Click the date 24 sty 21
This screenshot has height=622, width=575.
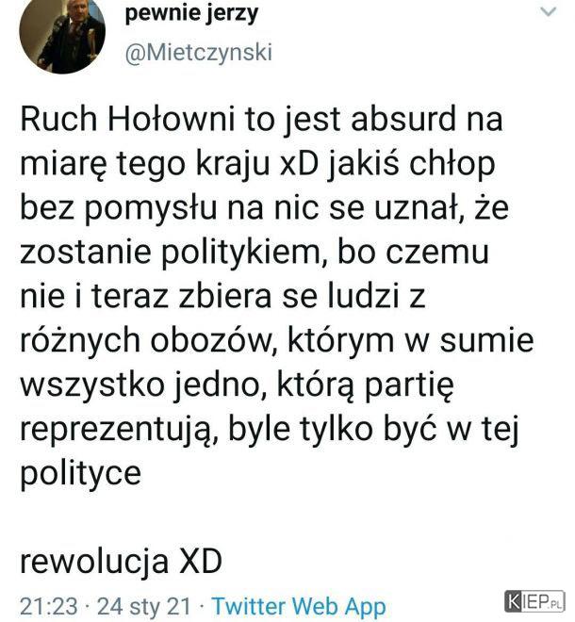point(144,607)
